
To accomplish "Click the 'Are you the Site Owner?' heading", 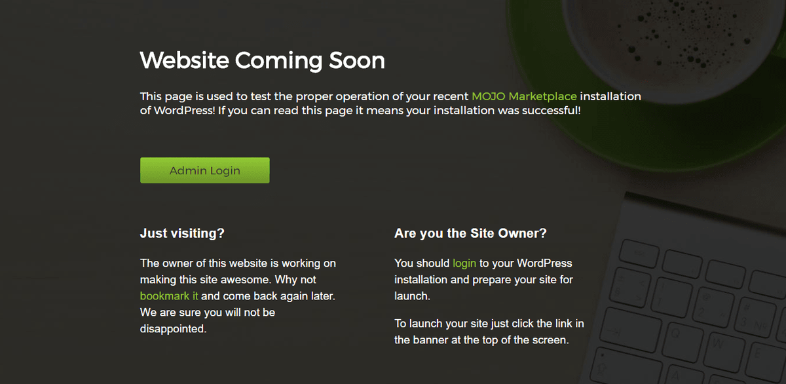I will click(x=470, y=233).
